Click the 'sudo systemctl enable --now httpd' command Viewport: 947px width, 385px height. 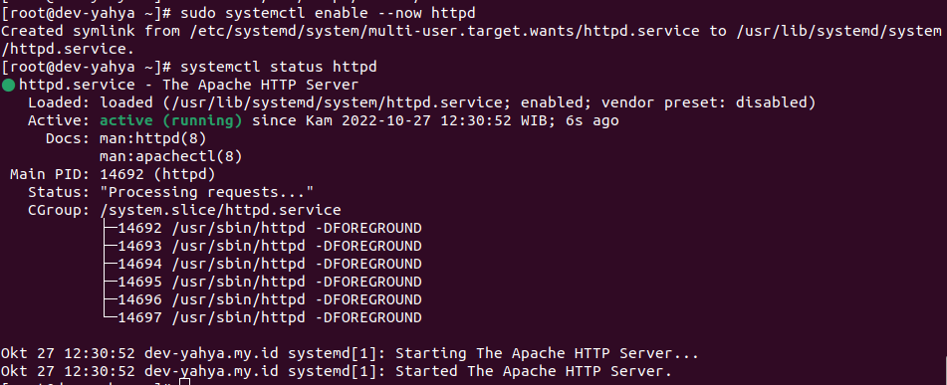pos(328,13)
